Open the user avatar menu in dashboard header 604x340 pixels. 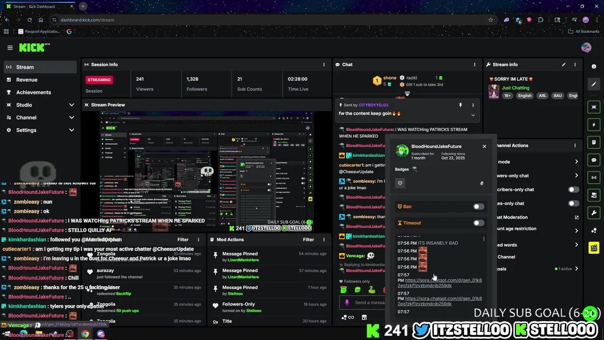coord(586,47)
